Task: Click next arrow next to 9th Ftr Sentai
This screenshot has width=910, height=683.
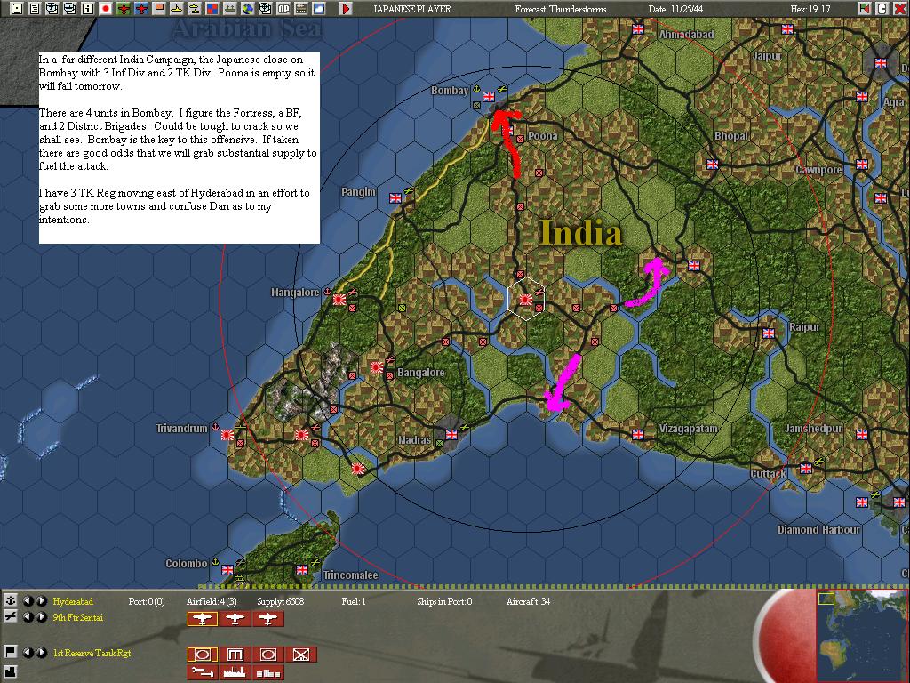Action: (x=41, y=617)
